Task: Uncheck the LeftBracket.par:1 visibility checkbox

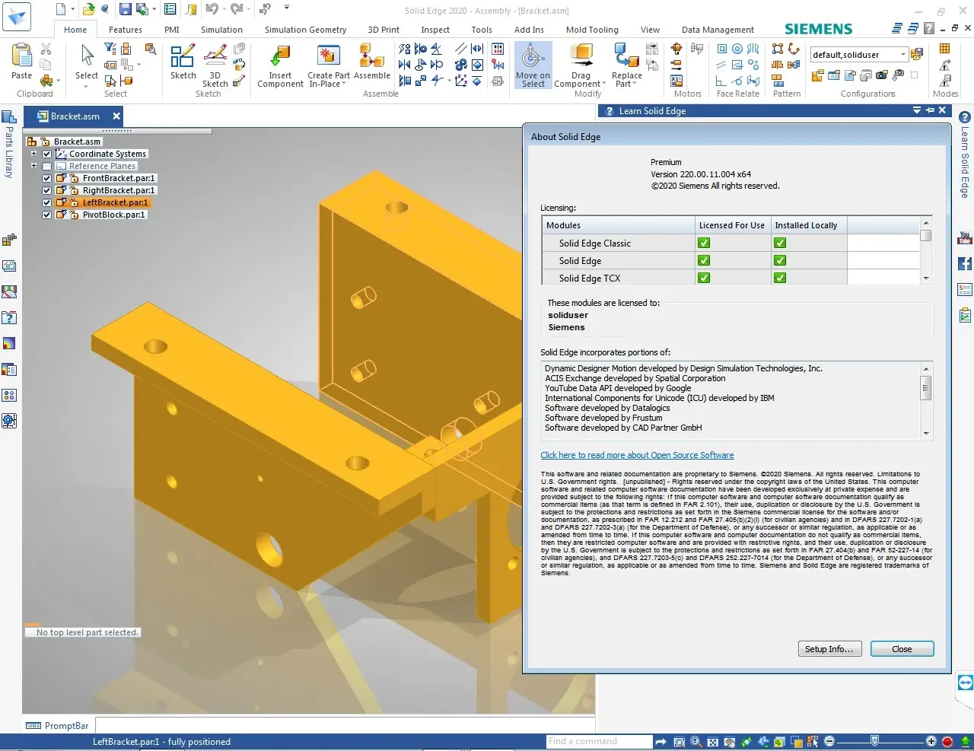Action: pos(47,202)
